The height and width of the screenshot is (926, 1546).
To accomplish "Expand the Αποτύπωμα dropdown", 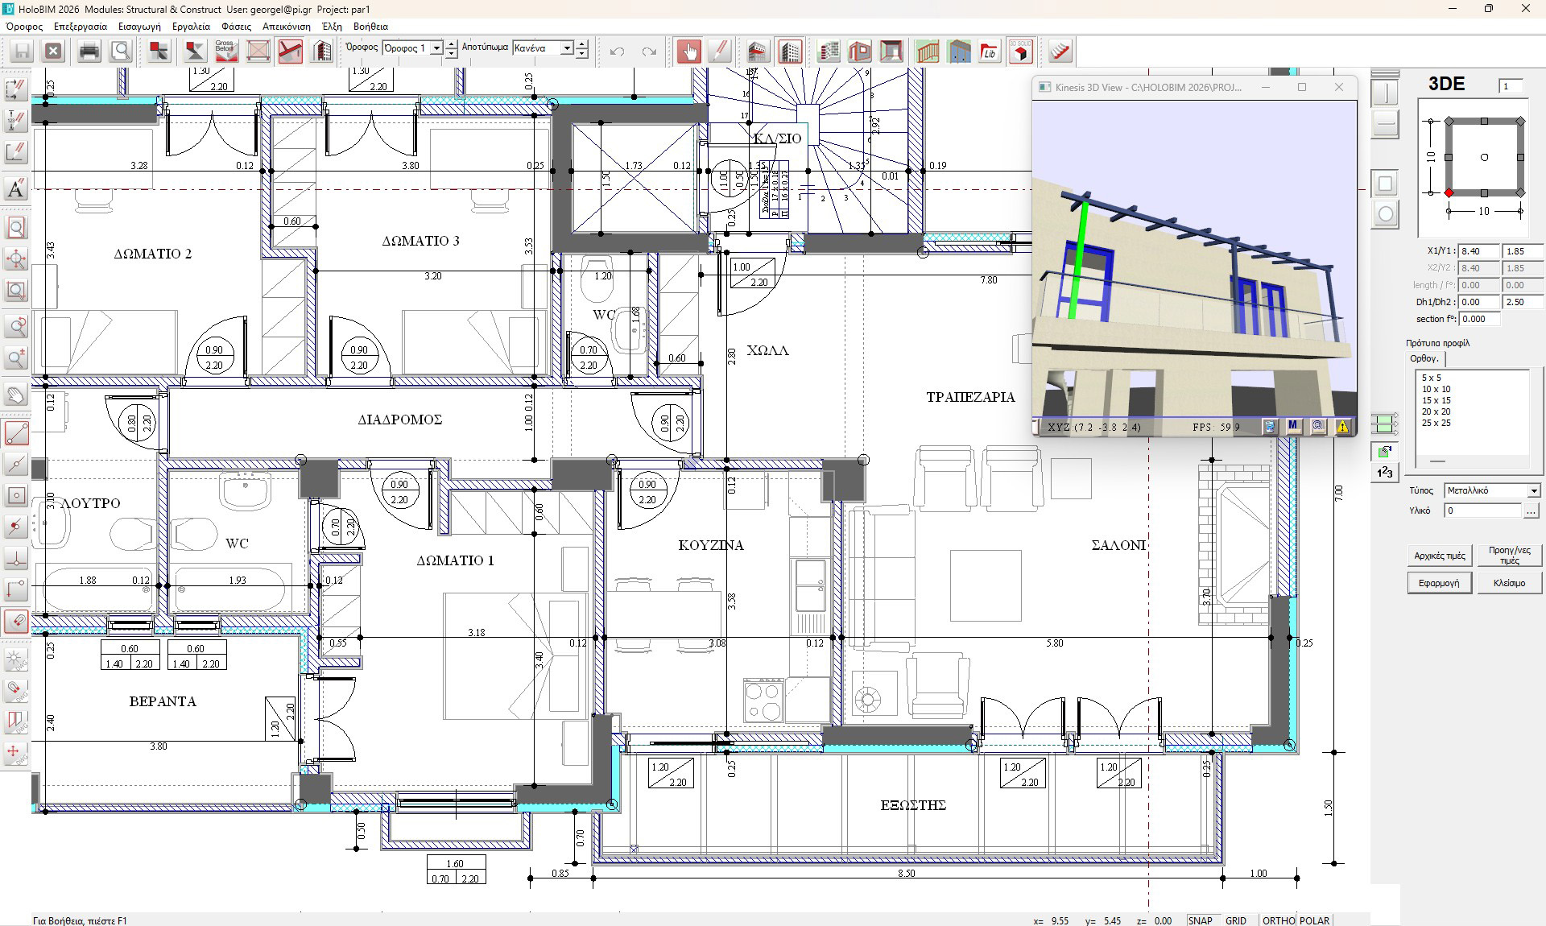I will 566,48.
